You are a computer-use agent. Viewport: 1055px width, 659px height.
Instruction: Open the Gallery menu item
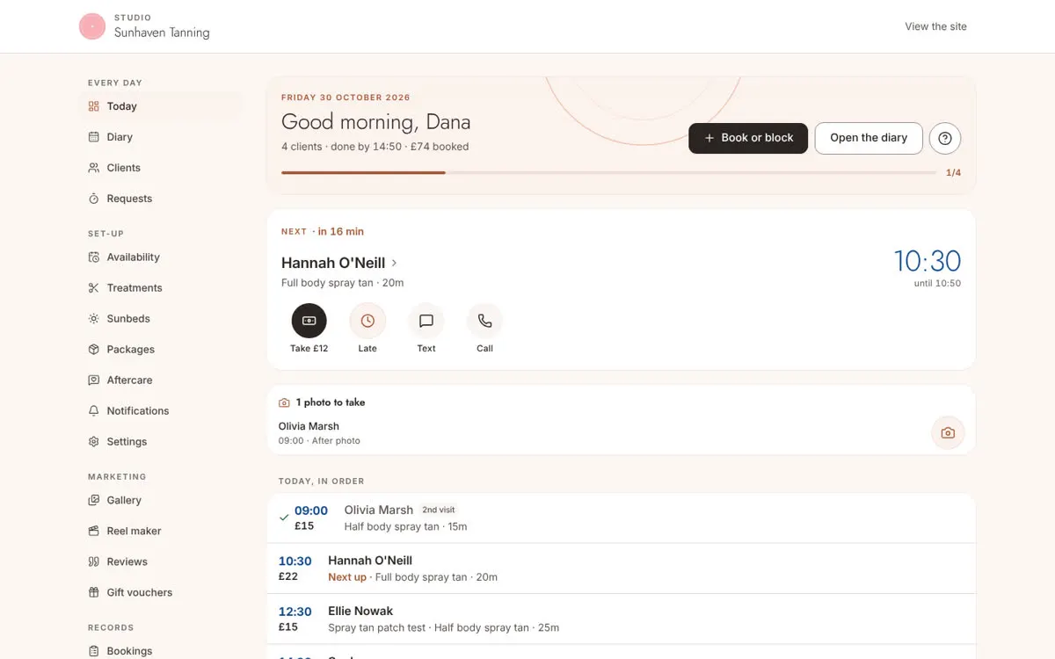pyautogui.click(x=161, y=500)
